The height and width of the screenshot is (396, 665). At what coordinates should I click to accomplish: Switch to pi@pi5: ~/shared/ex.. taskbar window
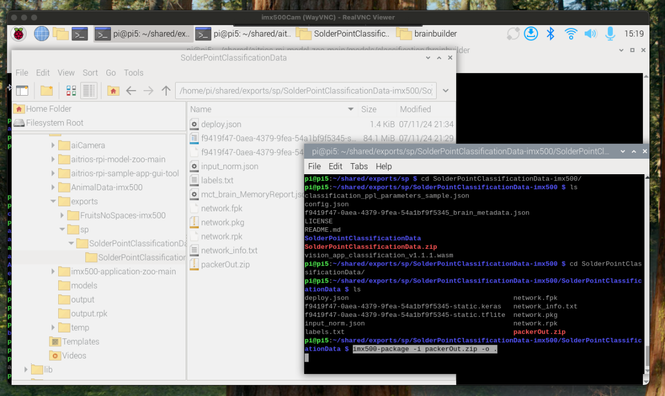143,34
